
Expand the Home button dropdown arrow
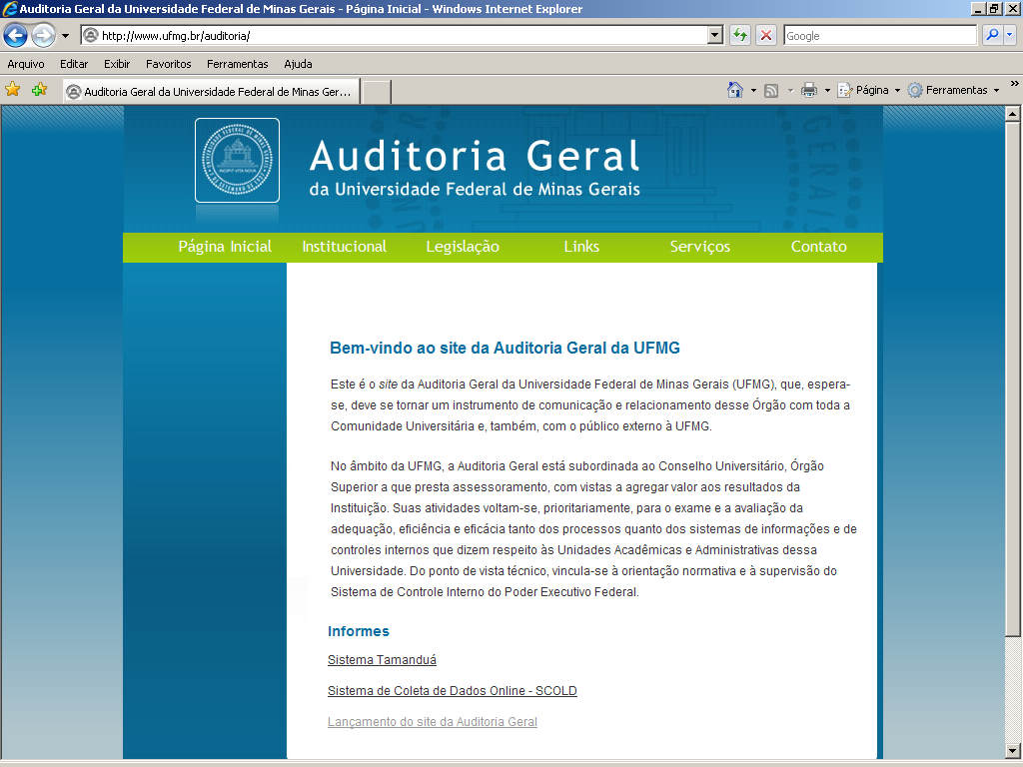click(753, 90)
